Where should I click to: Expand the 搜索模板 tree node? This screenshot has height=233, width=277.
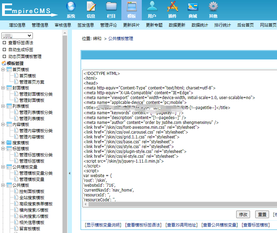click(3, 143)
